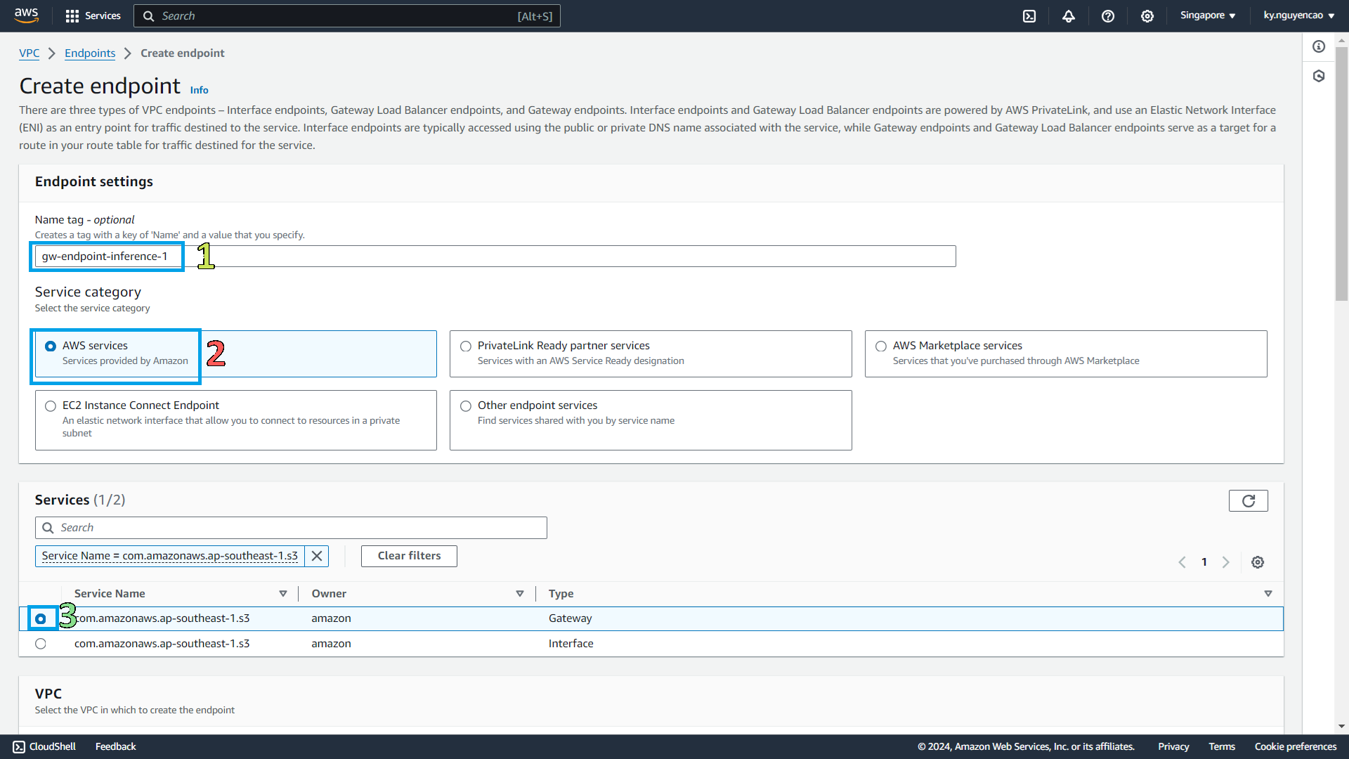Open services table preferences gear icon
1349x759 pixels.
1258,562
